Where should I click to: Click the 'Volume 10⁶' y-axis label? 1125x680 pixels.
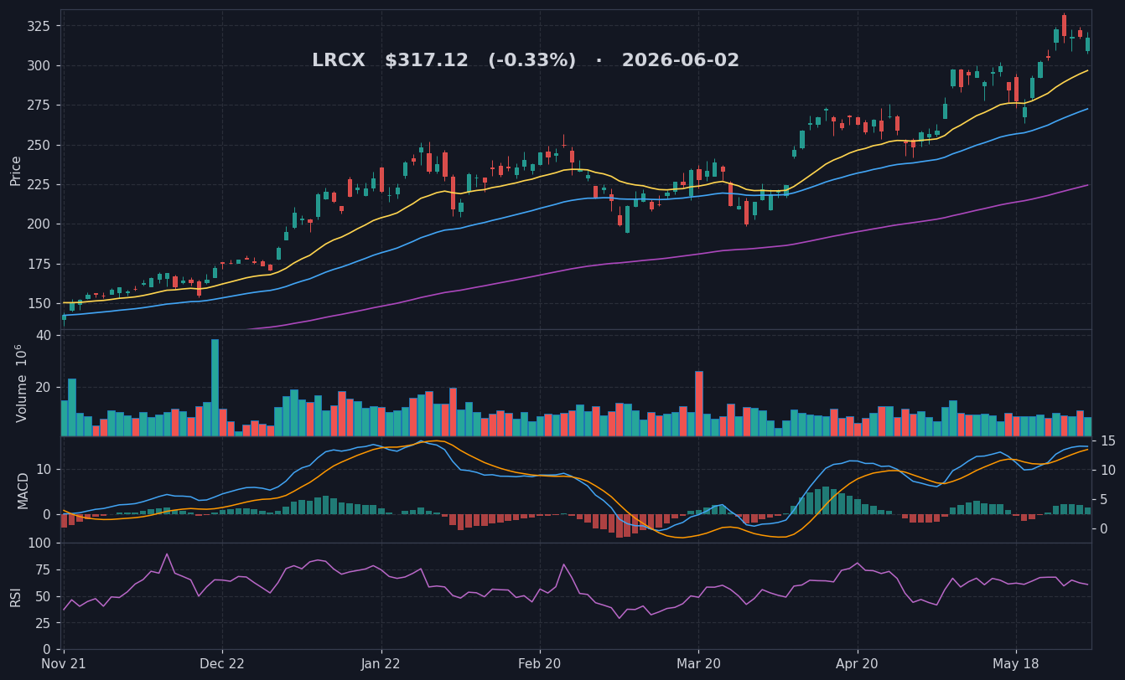point(21,383)
